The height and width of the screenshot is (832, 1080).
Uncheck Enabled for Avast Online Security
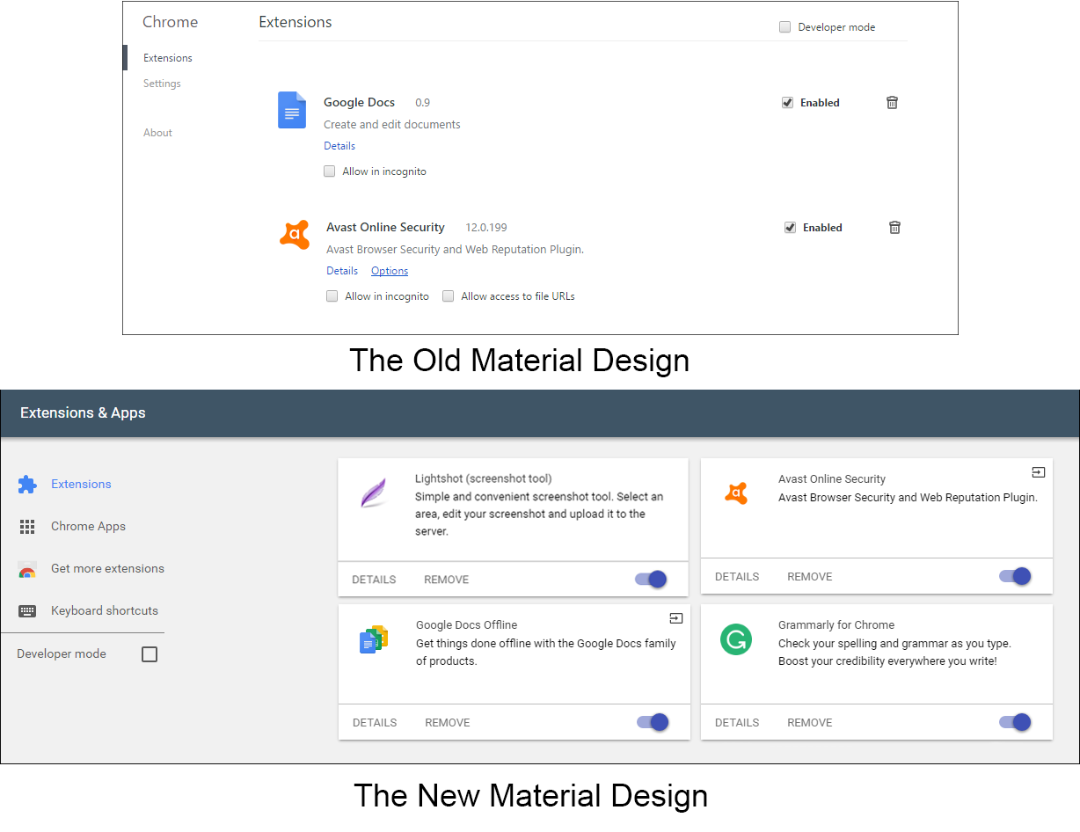tap(790, 227)
